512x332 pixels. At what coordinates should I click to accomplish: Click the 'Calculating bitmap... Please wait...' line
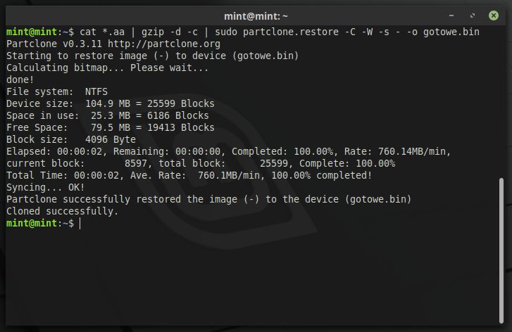[x=108, y=68]
